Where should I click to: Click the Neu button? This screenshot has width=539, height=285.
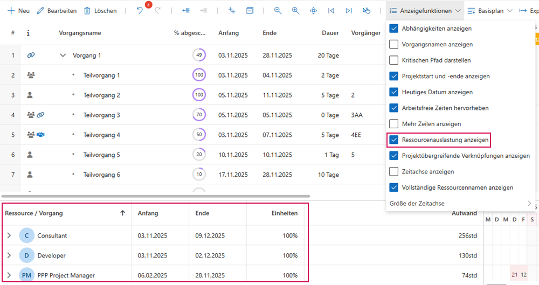click(x=18, y=11)
